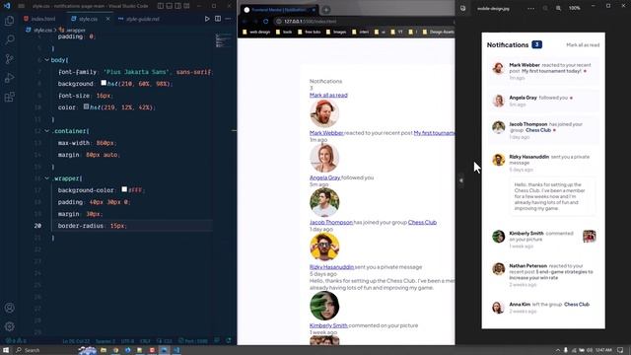Click the 100% zoom level in the image viewer
This screenshot has height=355, width=631.
coord(575,8)
